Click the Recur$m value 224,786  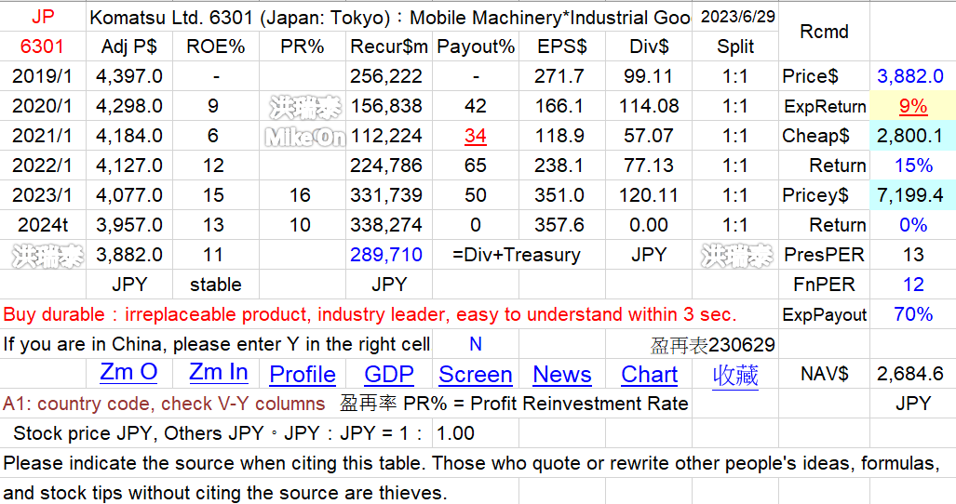(x=386, y=166)
